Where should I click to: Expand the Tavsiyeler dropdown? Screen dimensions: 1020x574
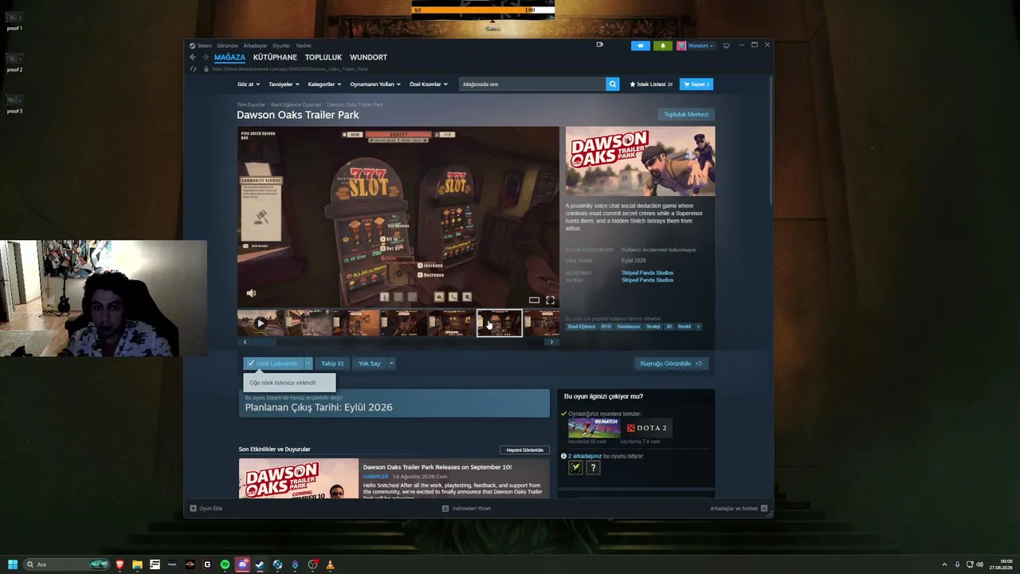click(284, 84)
